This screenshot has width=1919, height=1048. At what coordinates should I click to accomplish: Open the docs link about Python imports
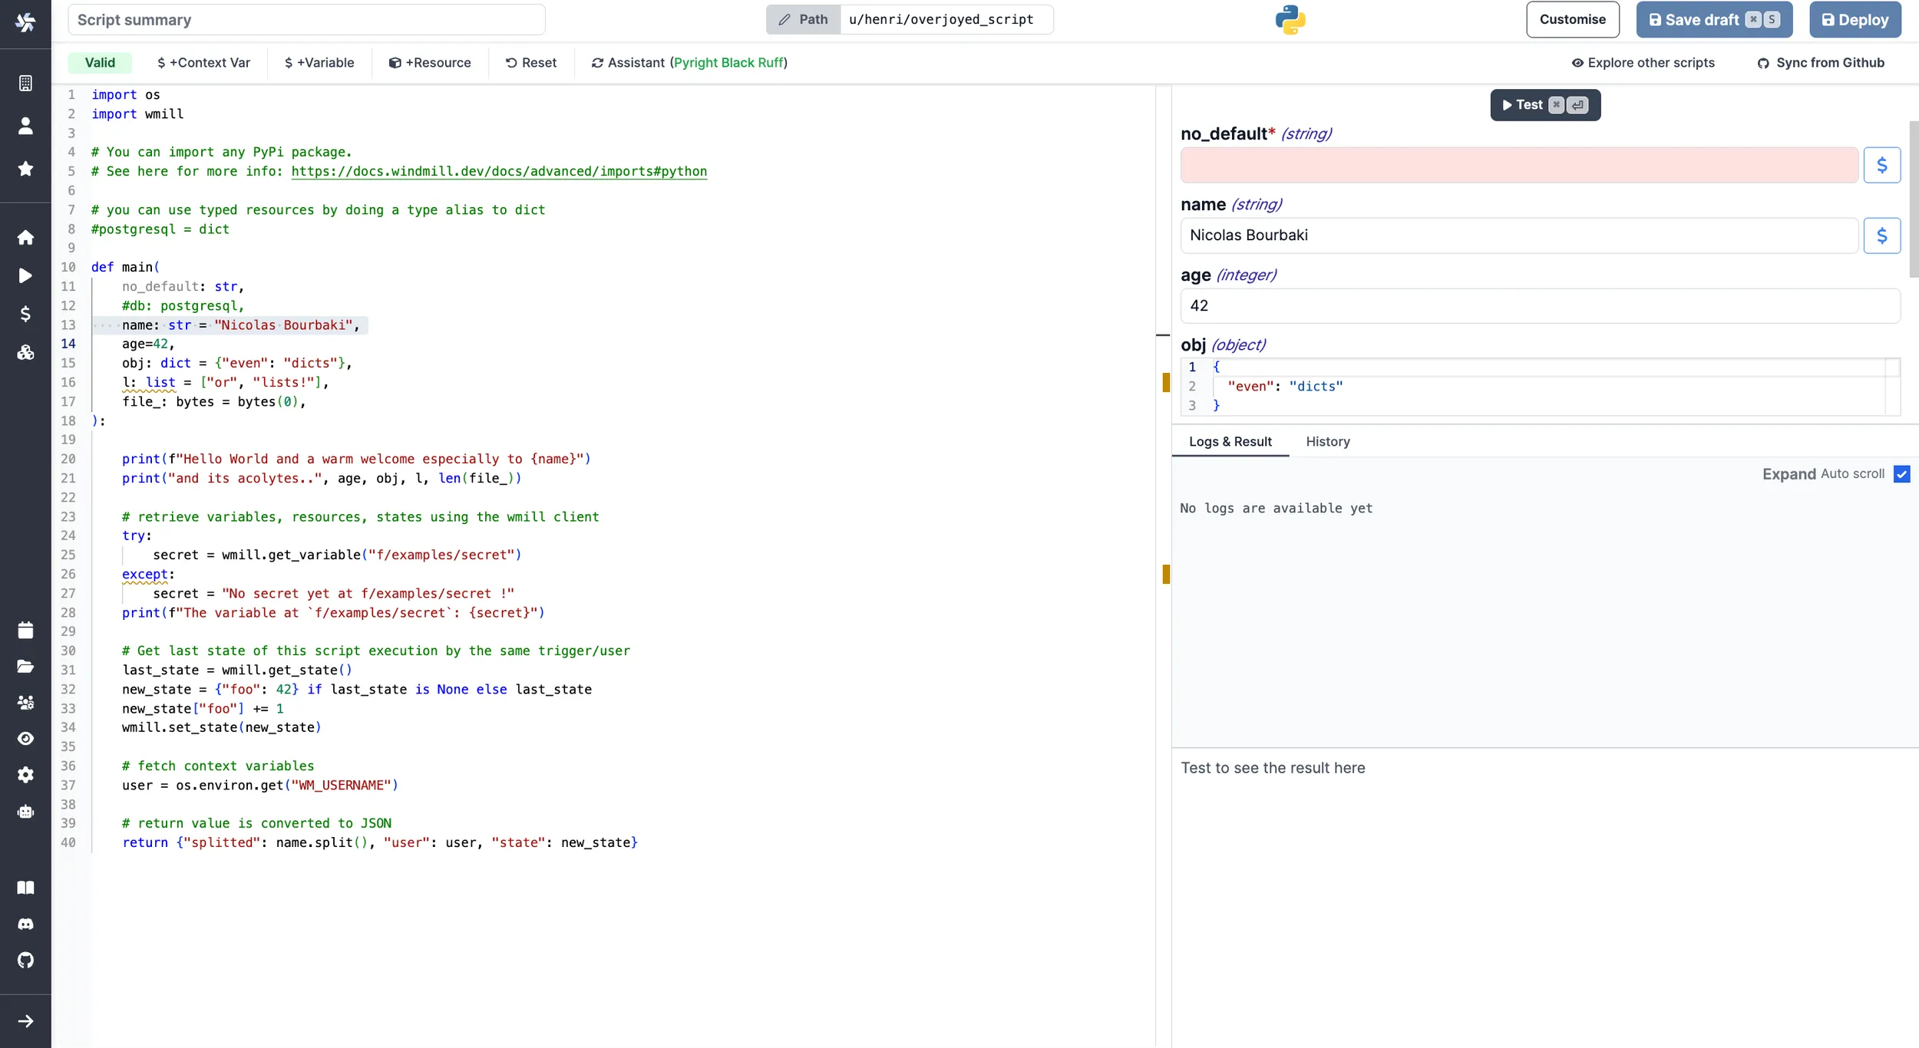pos(499,171)
